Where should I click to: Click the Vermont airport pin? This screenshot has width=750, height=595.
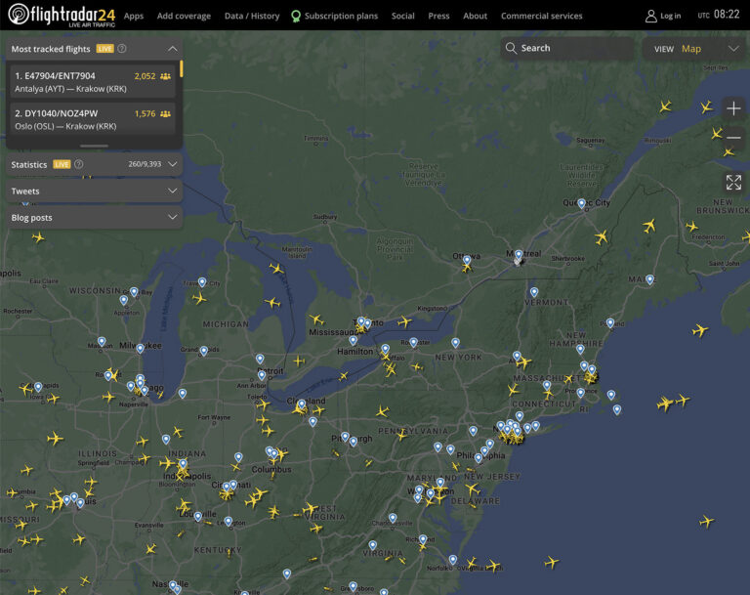(x=534, y=292)
